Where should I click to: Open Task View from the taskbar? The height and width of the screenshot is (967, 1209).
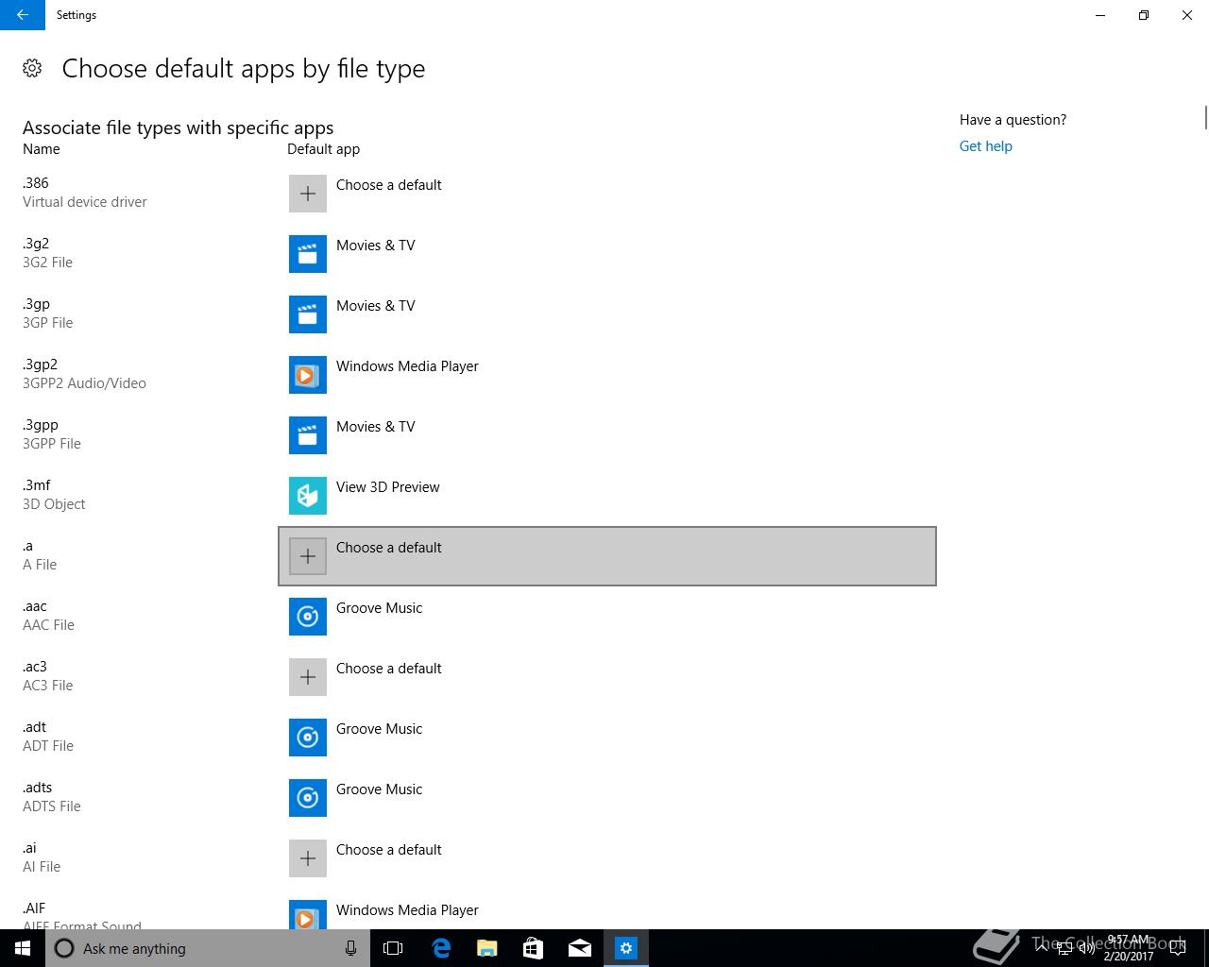(393, 948)
